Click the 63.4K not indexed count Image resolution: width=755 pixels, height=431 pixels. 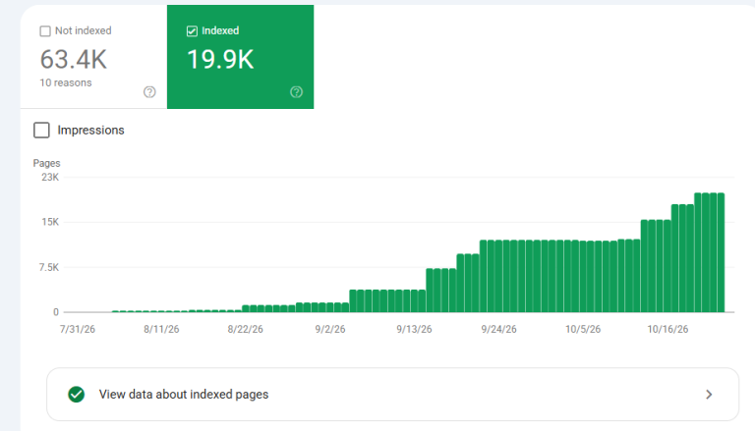pyautogui.click(x=73, y=60)
